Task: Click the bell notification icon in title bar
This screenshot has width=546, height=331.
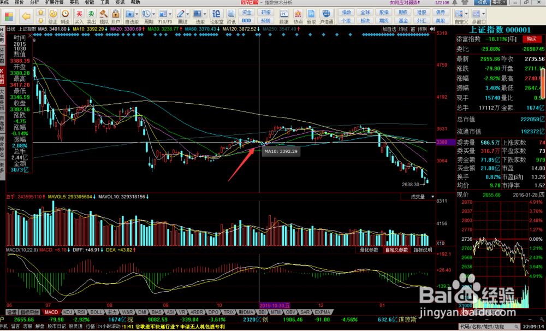Action: pos(454,2)
